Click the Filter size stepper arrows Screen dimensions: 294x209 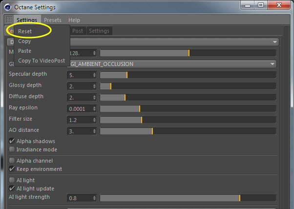(94, 120)
